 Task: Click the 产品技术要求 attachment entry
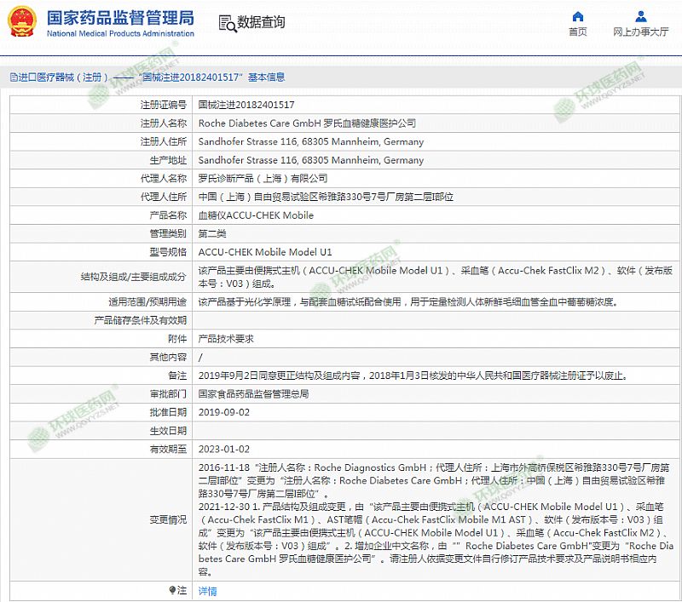pyautogui.click(x=227, y=338)
